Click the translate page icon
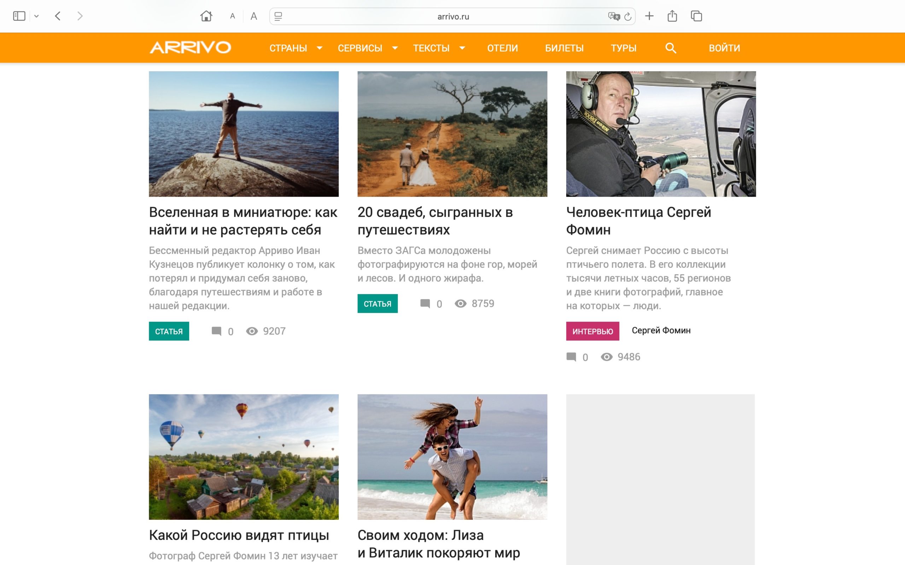 613,16
